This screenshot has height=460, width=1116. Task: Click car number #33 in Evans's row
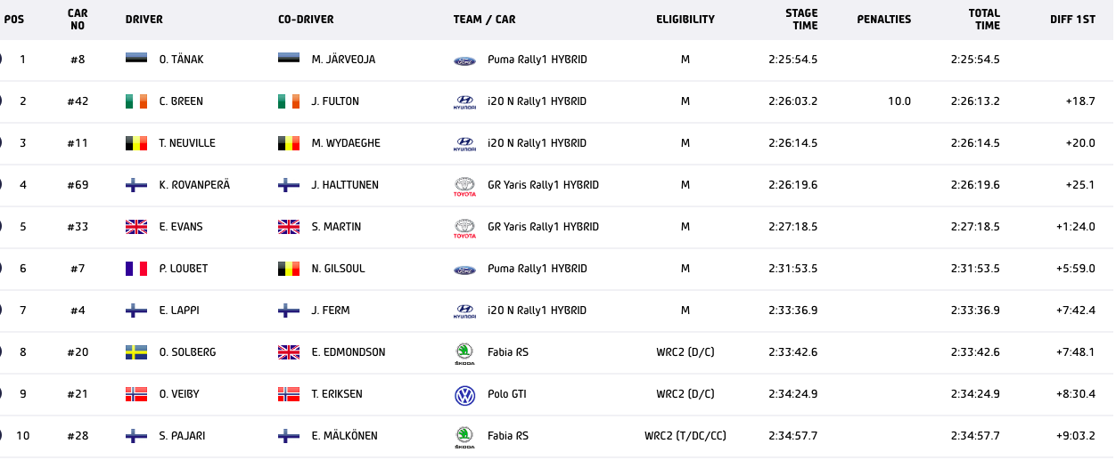[78, 227]
